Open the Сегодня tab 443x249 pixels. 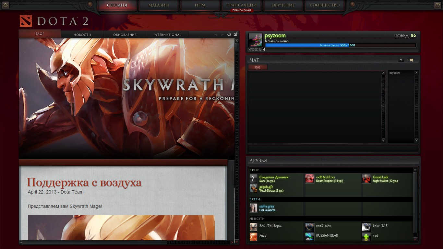point(117,5)
